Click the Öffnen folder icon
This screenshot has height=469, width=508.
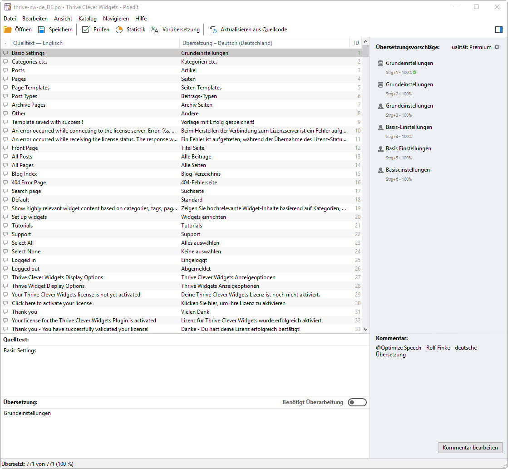(7, 30)
